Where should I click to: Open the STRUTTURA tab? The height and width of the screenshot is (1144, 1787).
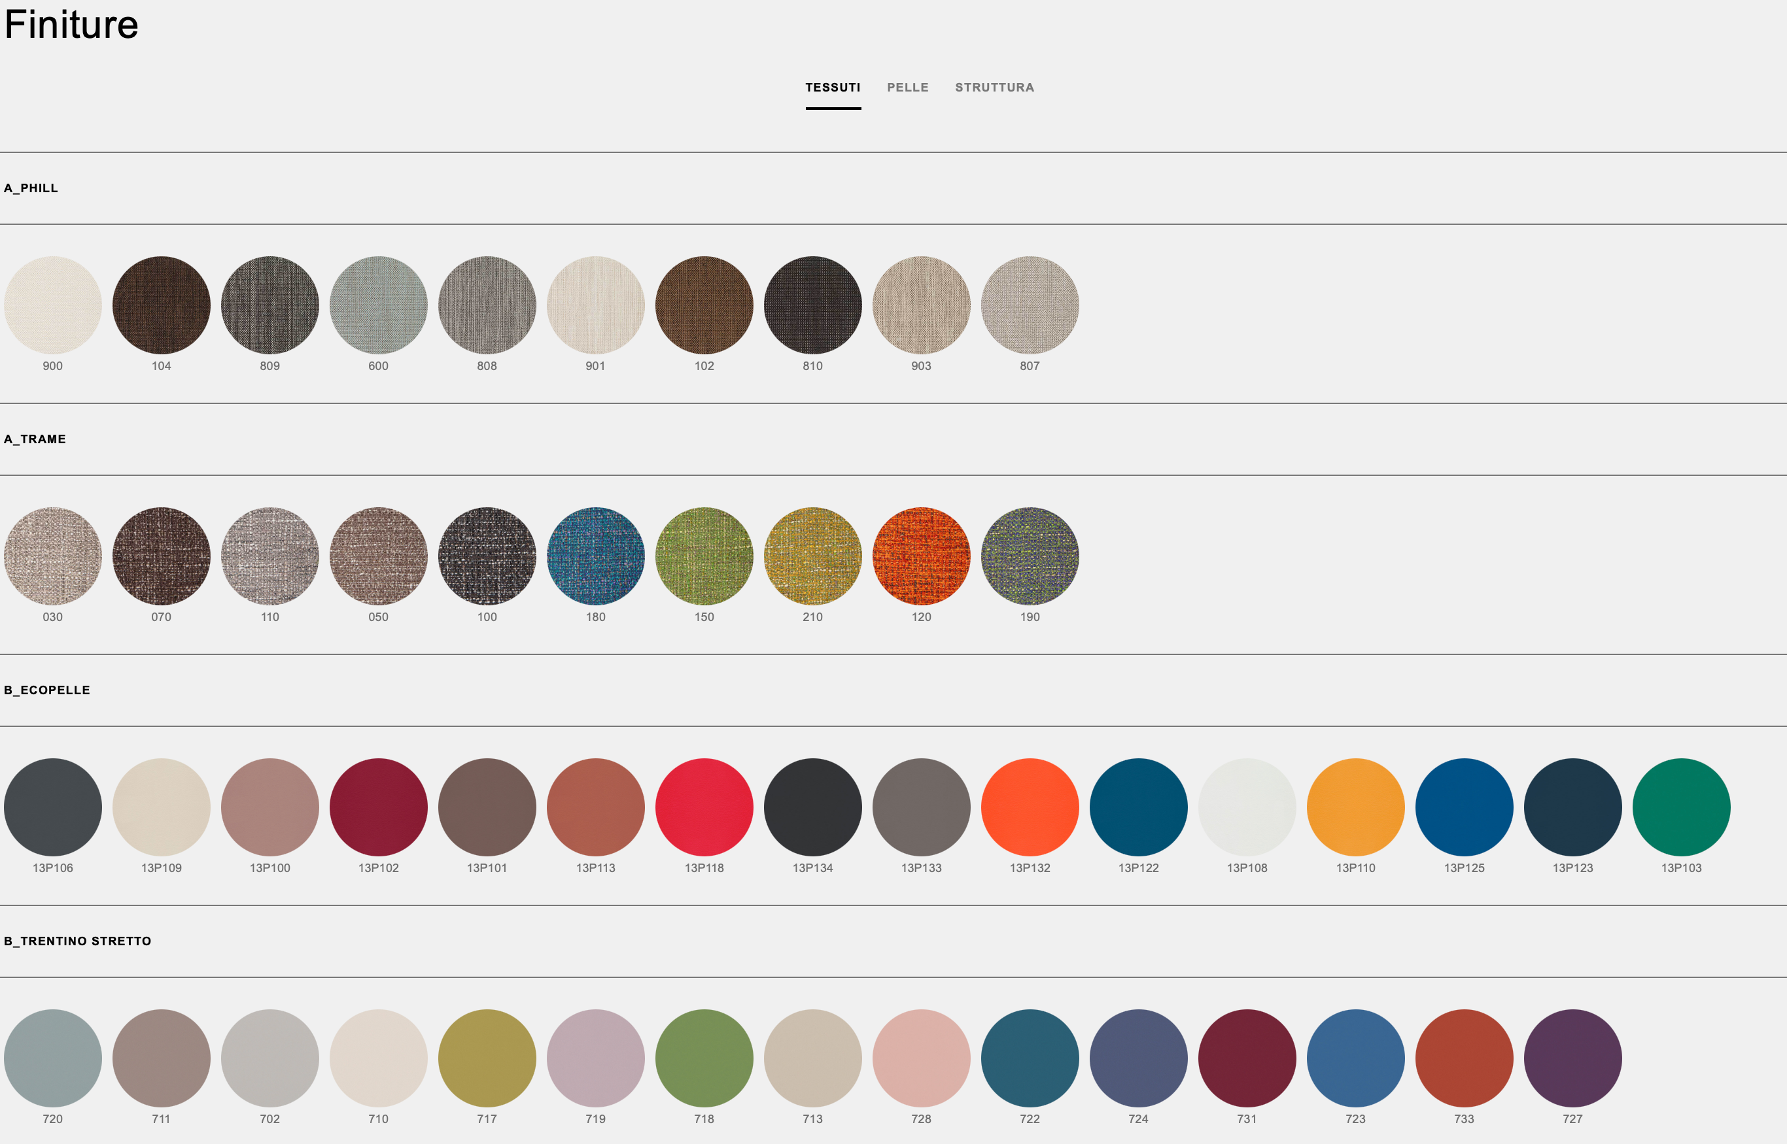[x=995, y=88]
